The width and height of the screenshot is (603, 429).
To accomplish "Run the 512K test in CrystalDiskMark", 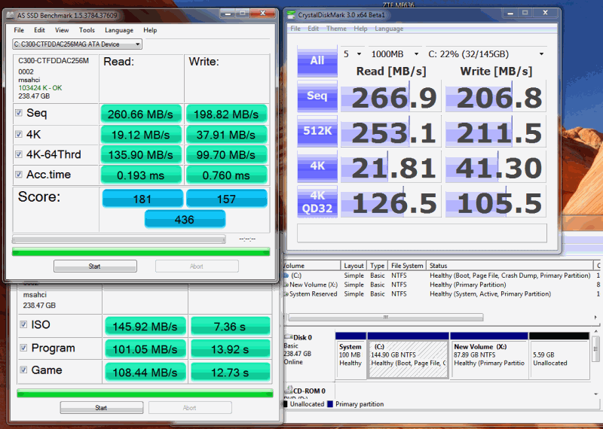I will click(x=317, y=131).
